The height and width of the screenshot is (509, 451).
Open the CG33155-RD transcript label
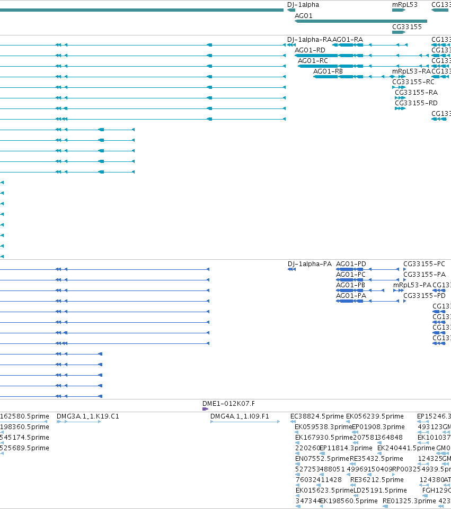pos(416,103)
